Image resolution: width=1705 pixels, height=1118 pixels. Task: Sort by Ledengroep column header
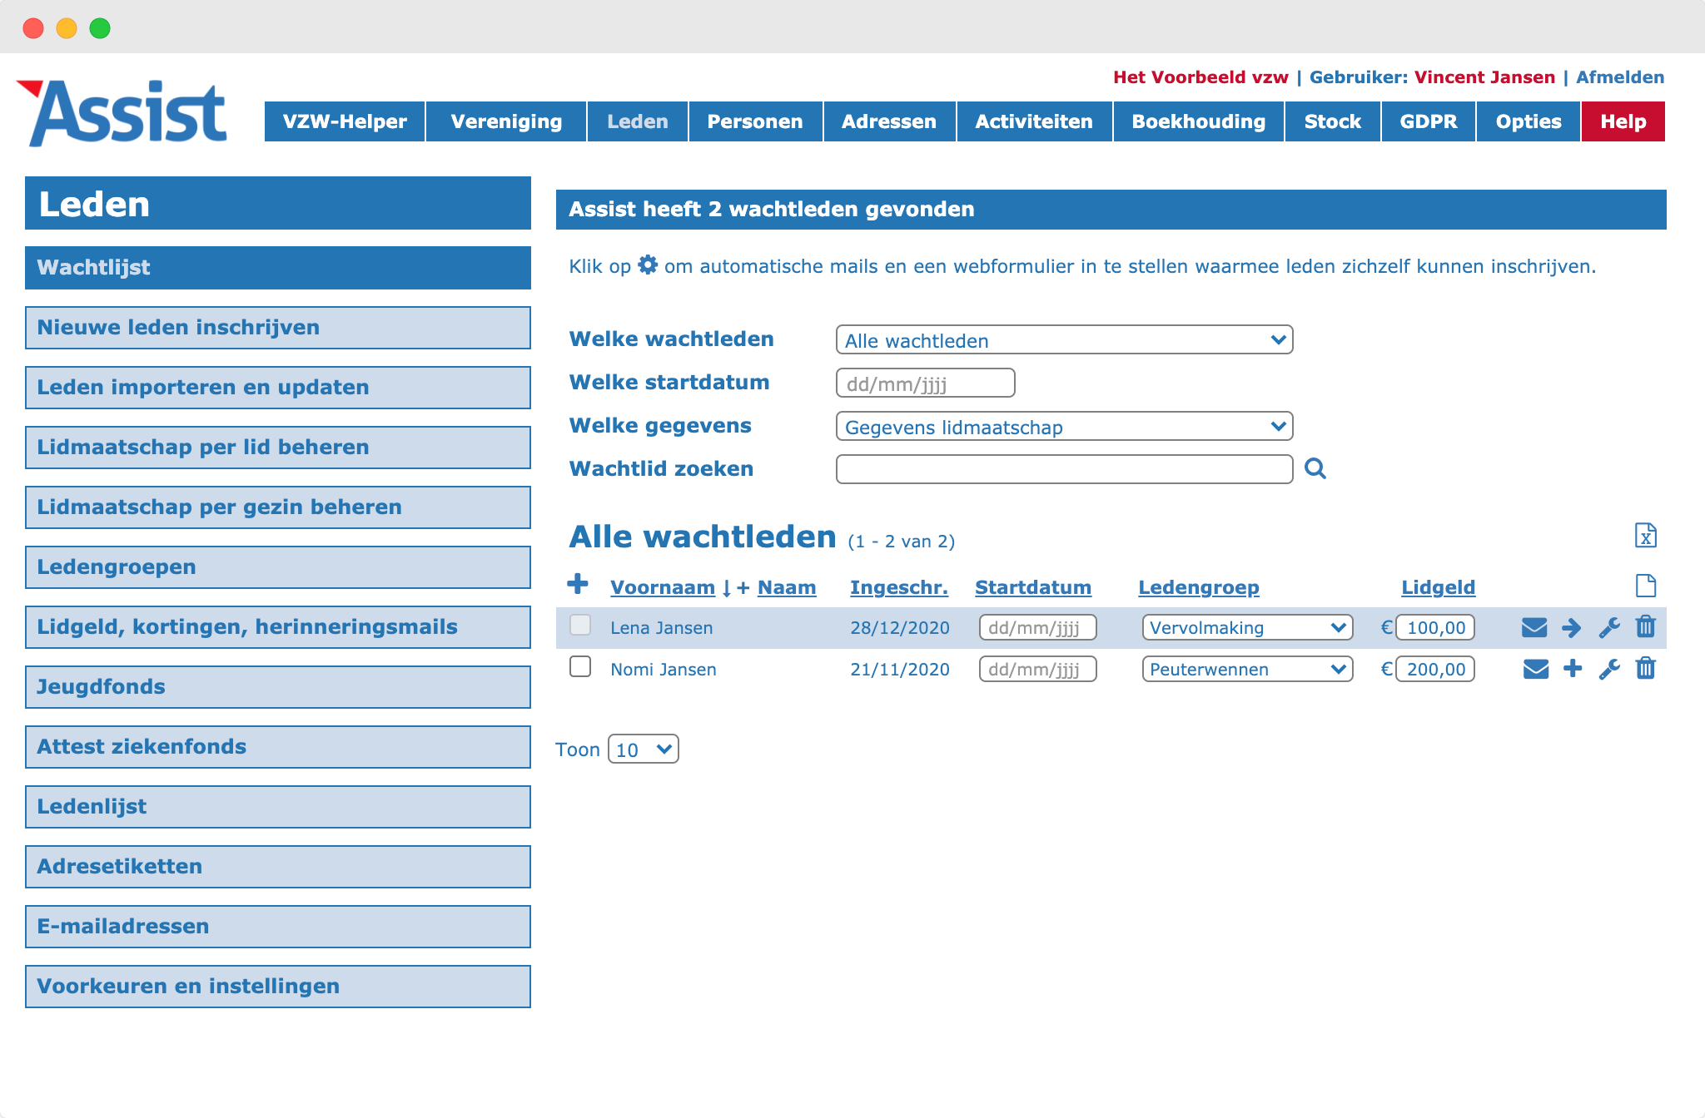tap(1199, 587)
